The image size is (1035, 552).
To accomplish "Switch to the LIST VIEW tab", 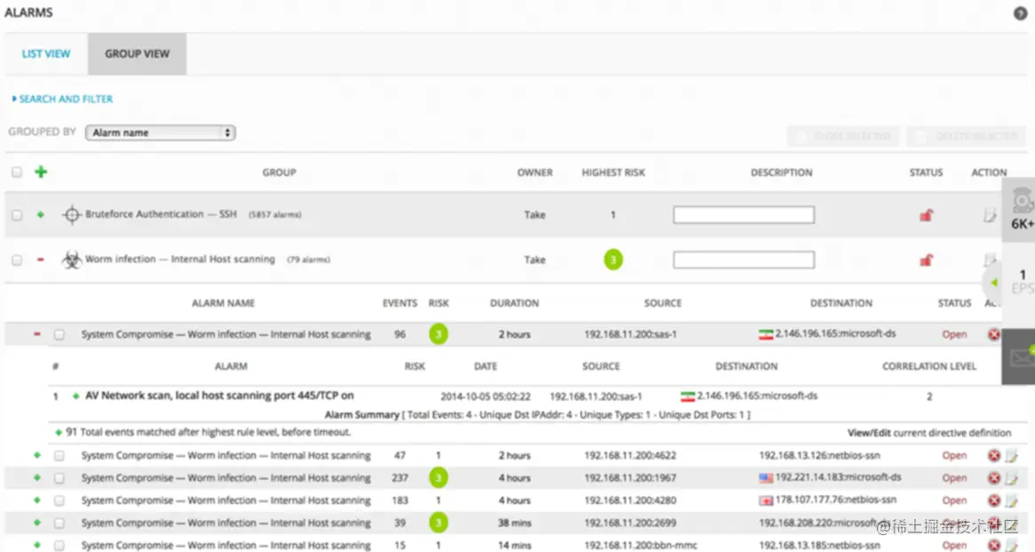I will click(x=45, y=54).
